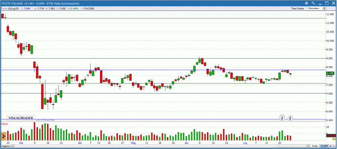Click the minimum m: 7.734 value
337x149 pixels.
(x=39, y=9)
